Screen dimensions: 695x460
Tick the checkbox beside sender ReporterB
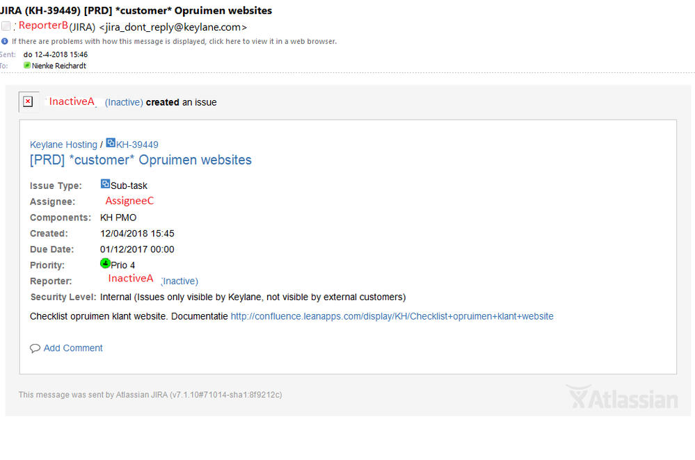[x=6, y=26]
